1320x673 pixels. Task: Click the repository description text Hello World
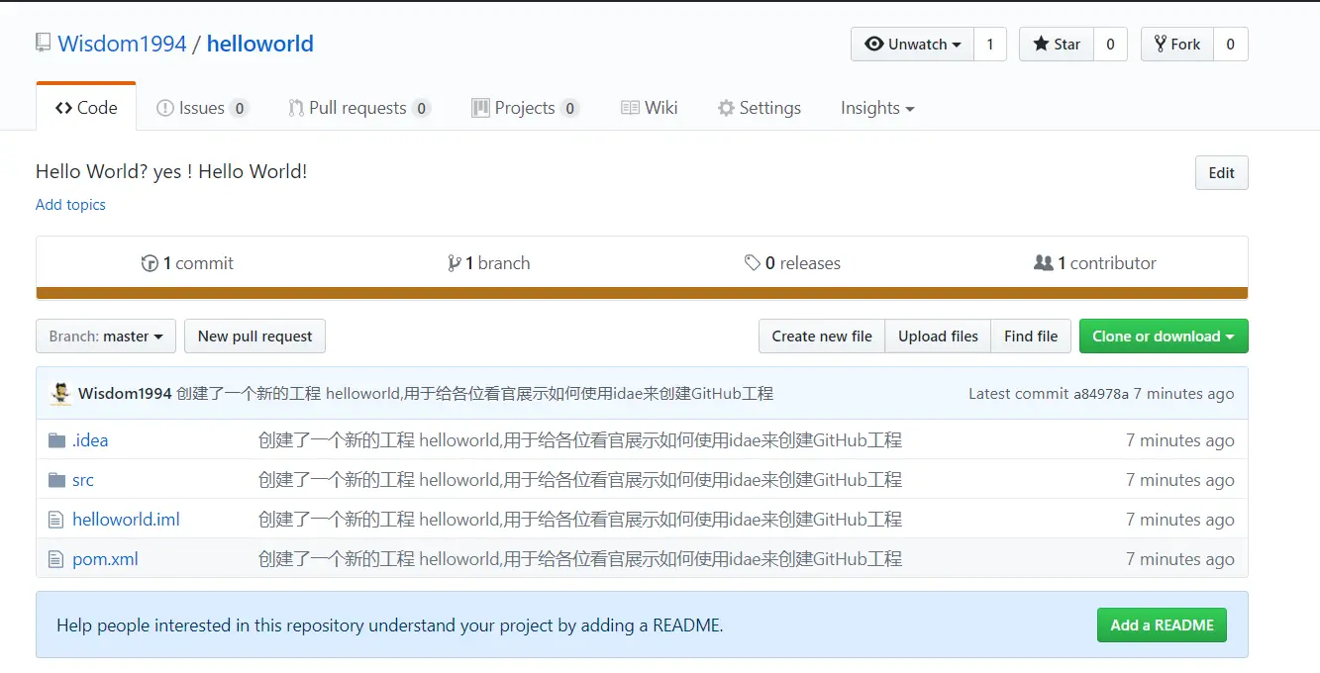tap(171, 171)
